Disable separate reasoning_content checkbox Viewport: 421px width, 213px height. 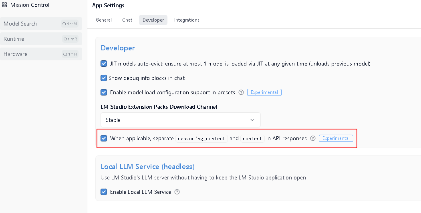[x=104, y=139]
